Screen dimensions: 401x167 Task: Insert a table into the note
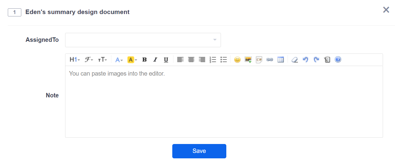[281, 60]
